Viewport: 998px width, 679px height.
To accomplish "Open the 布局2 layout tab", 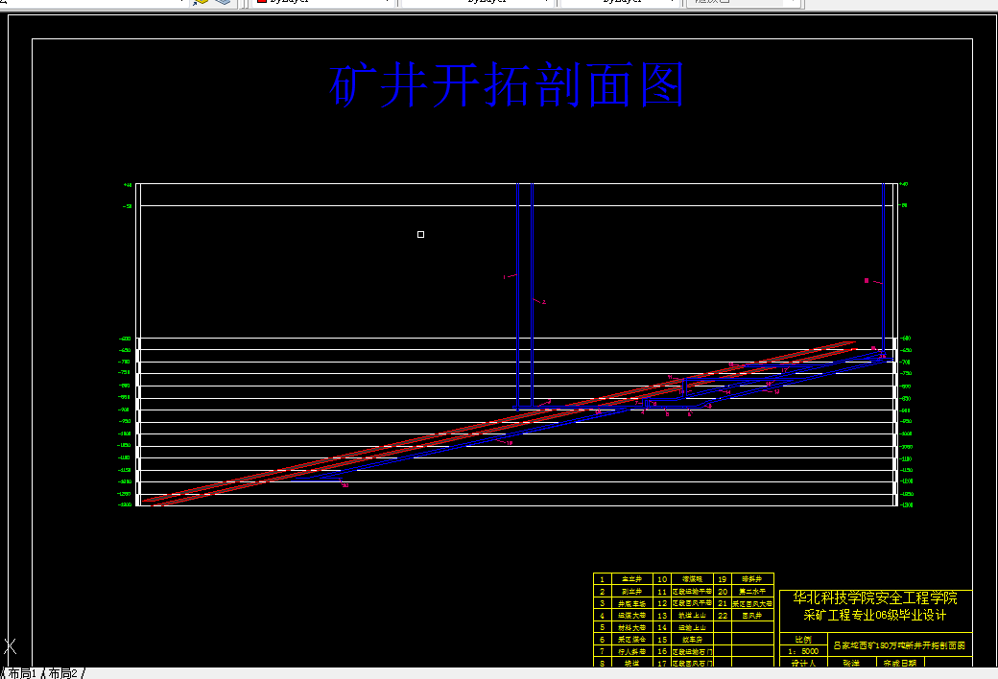I will pyautogui.click(x=62, y=672).
